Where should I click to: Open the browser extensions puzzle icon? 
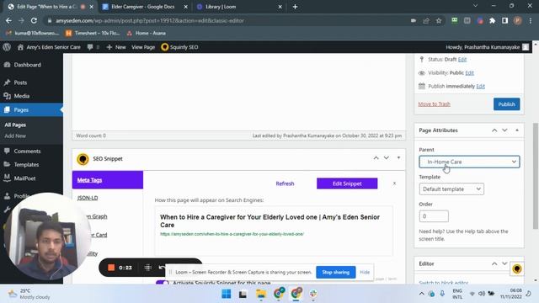(x=492, y=20)
